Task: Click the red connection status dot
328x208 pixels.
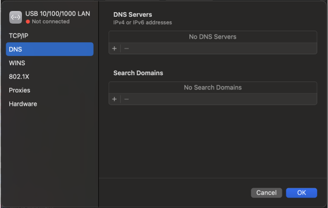Action: [28, 21]
